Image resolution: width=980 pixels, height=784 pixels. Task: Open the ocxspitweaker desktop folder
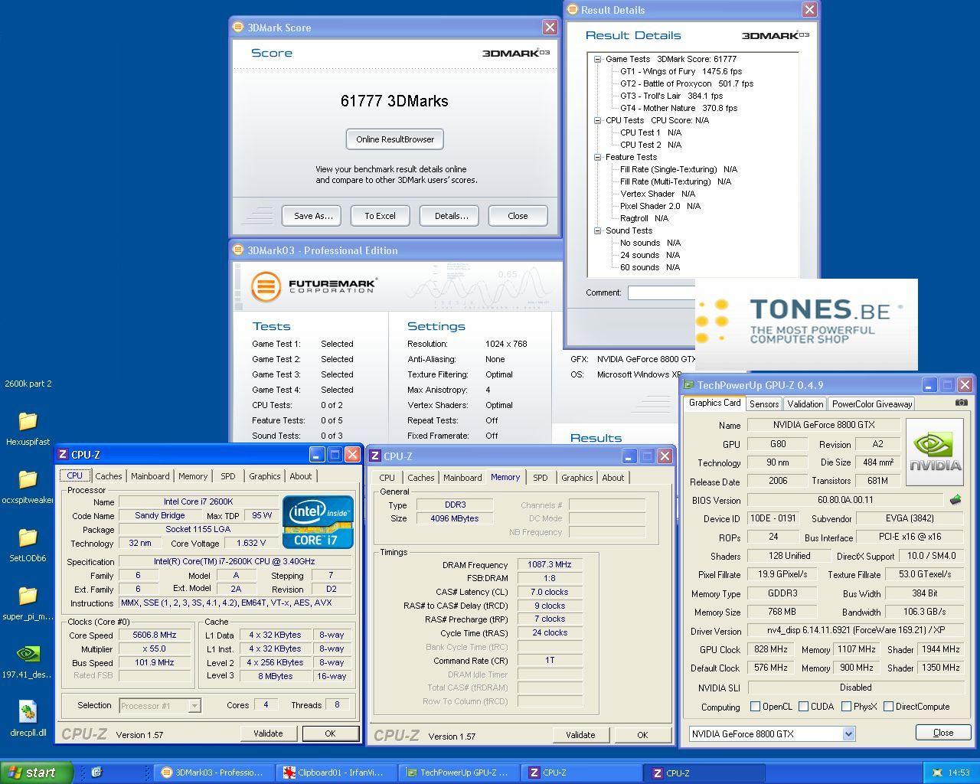[x=28, y=479]
